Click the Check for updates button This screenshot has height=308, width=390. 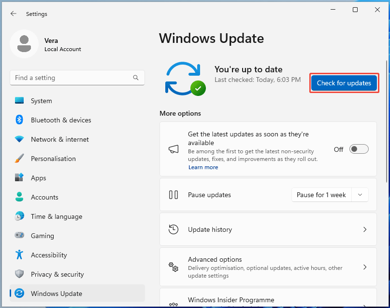[x=344, y=83]
